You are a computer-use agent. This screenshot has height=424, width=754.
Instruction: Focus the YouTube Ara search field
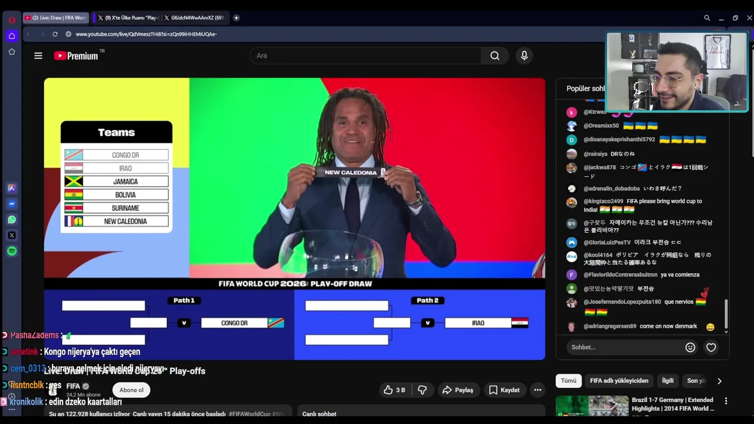pyautogui.click(x=365, y=55)
